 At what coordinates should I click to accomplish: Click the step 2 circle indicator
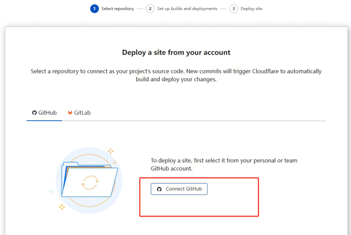coord(150,9)
